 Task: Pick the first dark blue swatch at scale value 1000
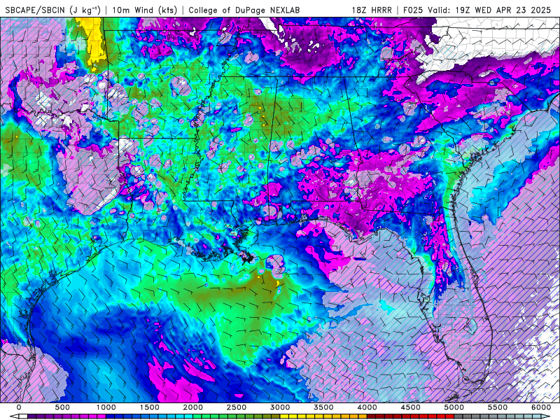click(110, 416)
